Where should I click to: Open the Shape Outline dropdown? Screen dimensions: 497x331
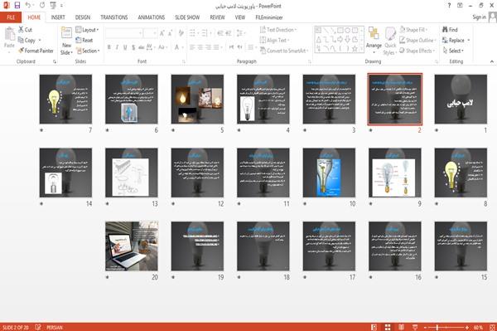coord(417,41)
